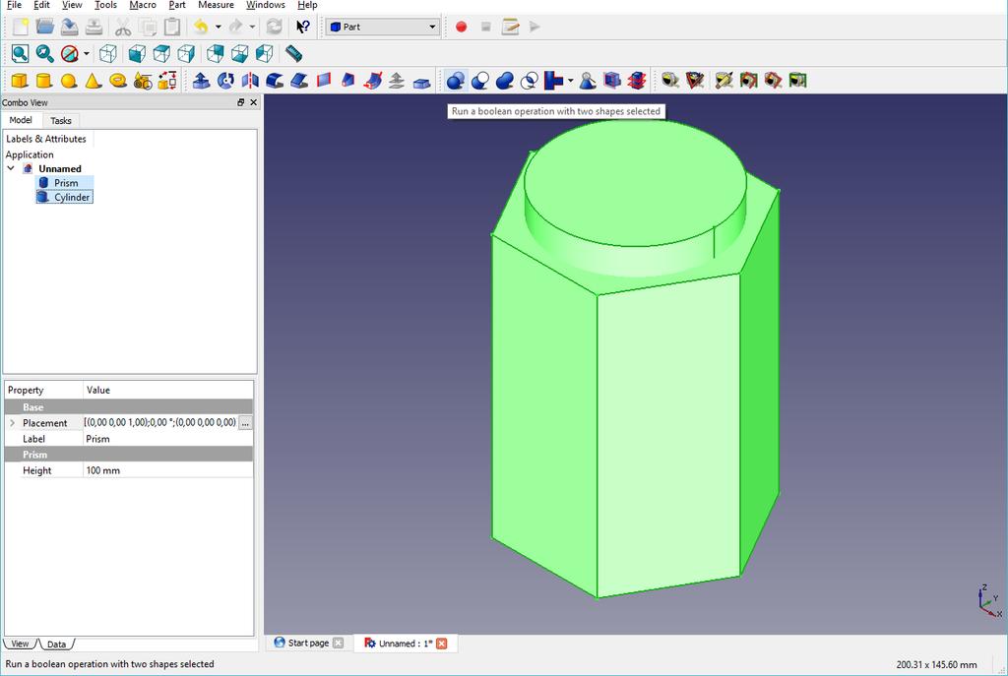Set axonometric view cube icon
1008x676 pixels.
click(x=108, y=54)
